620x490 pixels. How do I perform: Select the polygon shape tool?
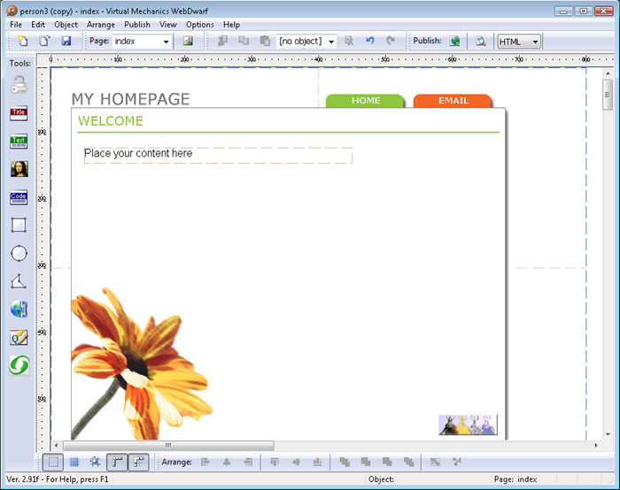point(19,281)
